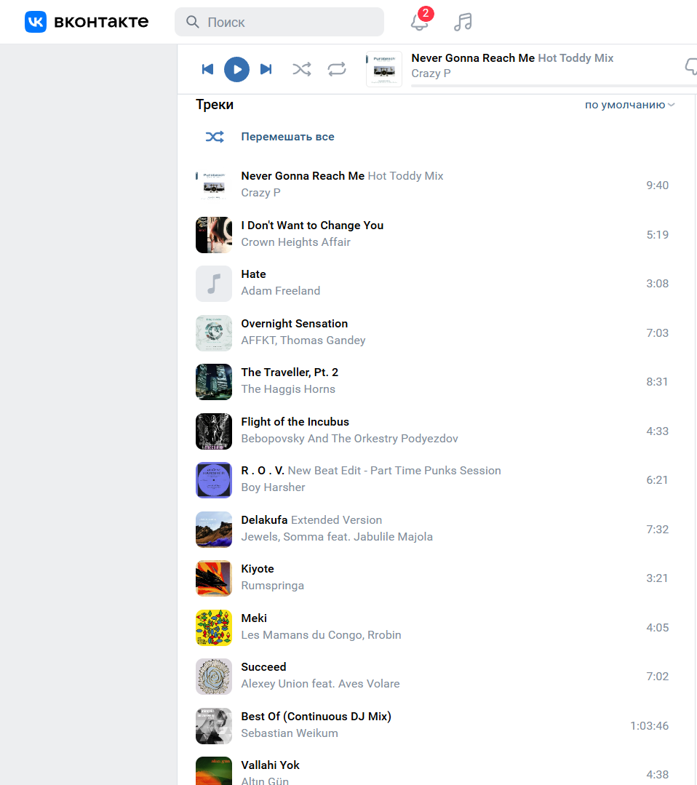Click the VK logo icon
The image size is (697, 785).
[x=36, y=22]
